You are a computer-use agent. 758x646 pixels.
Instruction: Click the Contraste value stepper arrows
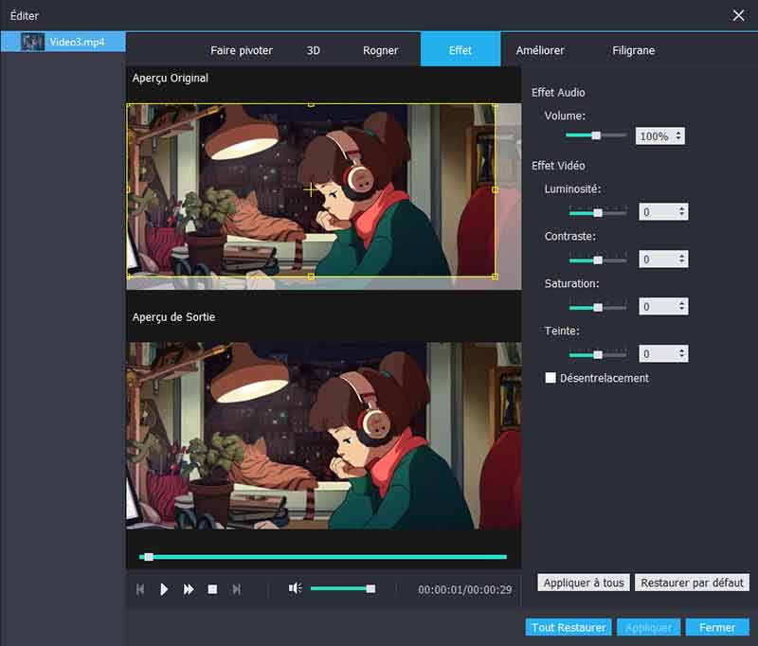(682, 260)
